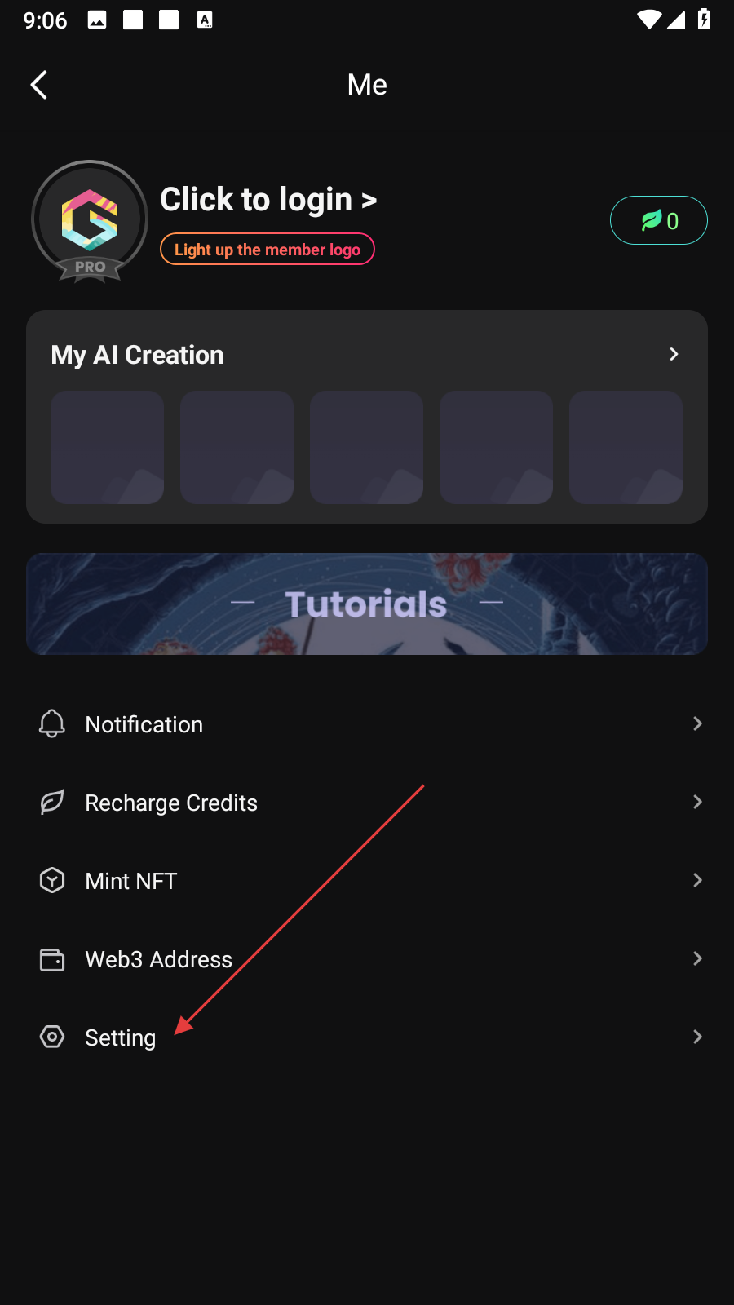
Task: Click the Web3 Address wallet icon
Action: tap(52, 959)
